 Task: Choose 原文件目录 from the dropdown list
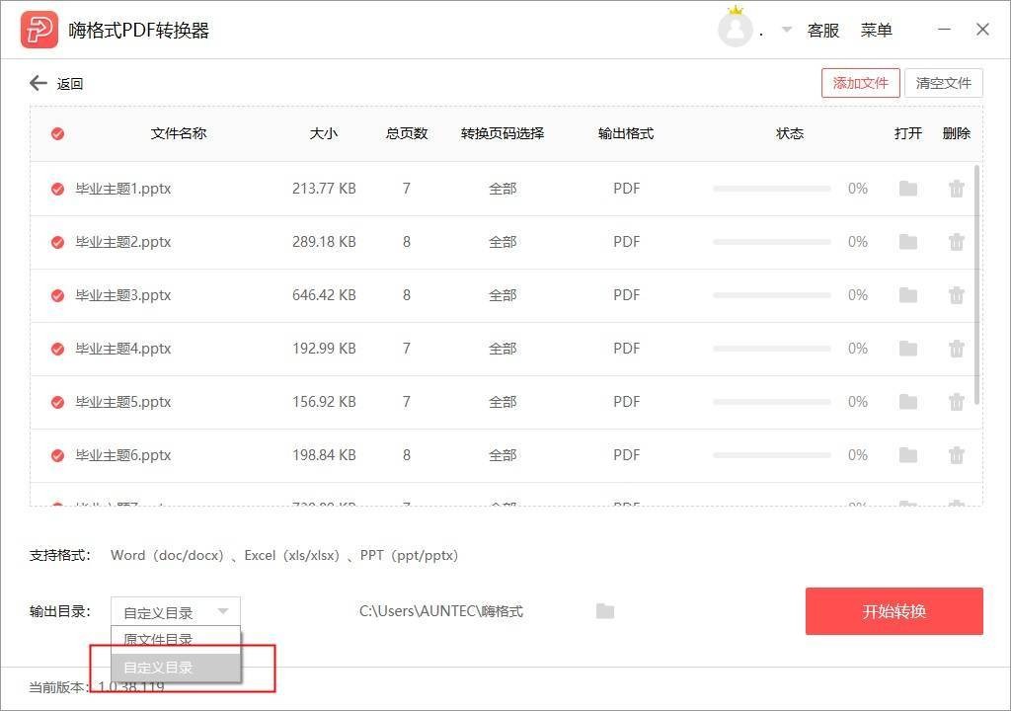[x=176, y=639]
